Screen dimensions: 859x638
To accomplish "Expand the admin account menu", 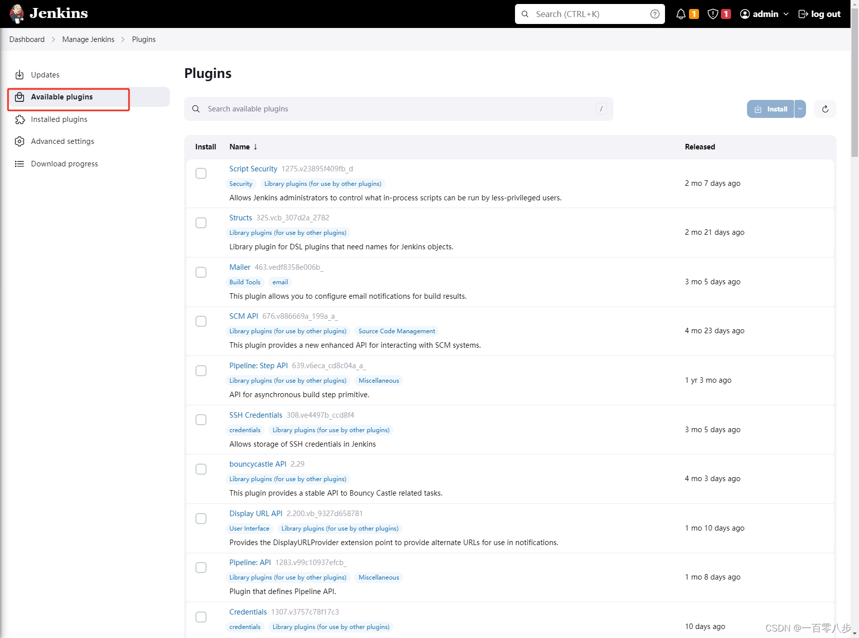I will coord(786,13).
